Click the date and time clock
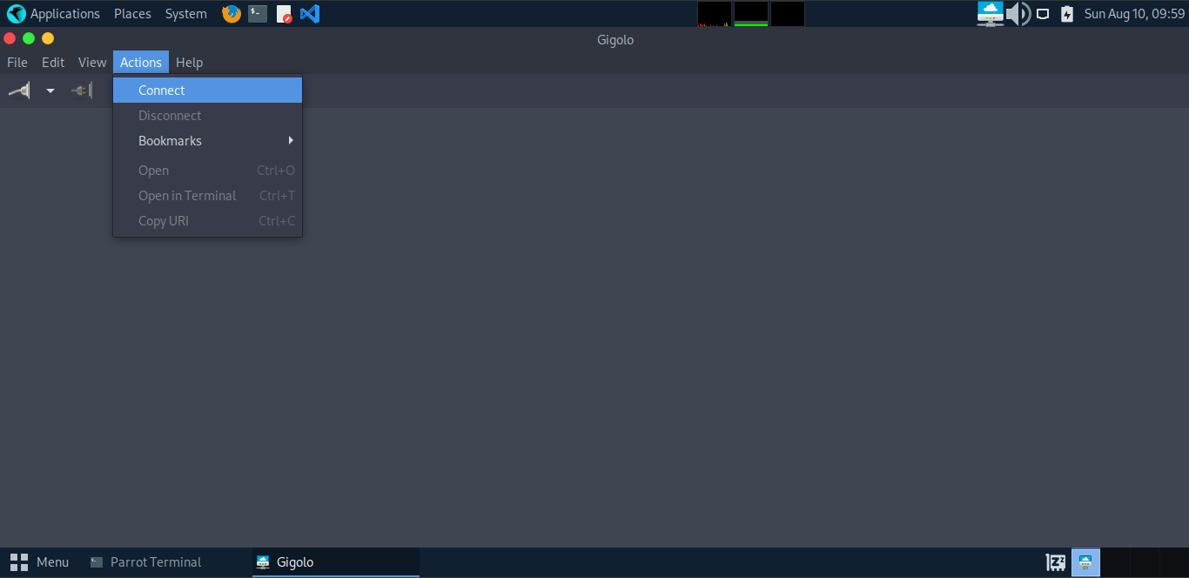Image resolution: width=1189 pixels, height=578 pixels. tap(1134, 14)
